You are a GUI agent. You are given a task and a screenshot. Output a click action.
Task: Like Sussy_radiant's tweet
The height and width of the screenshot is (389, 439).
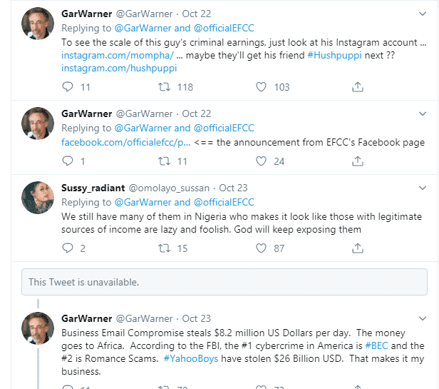[261, 248]
